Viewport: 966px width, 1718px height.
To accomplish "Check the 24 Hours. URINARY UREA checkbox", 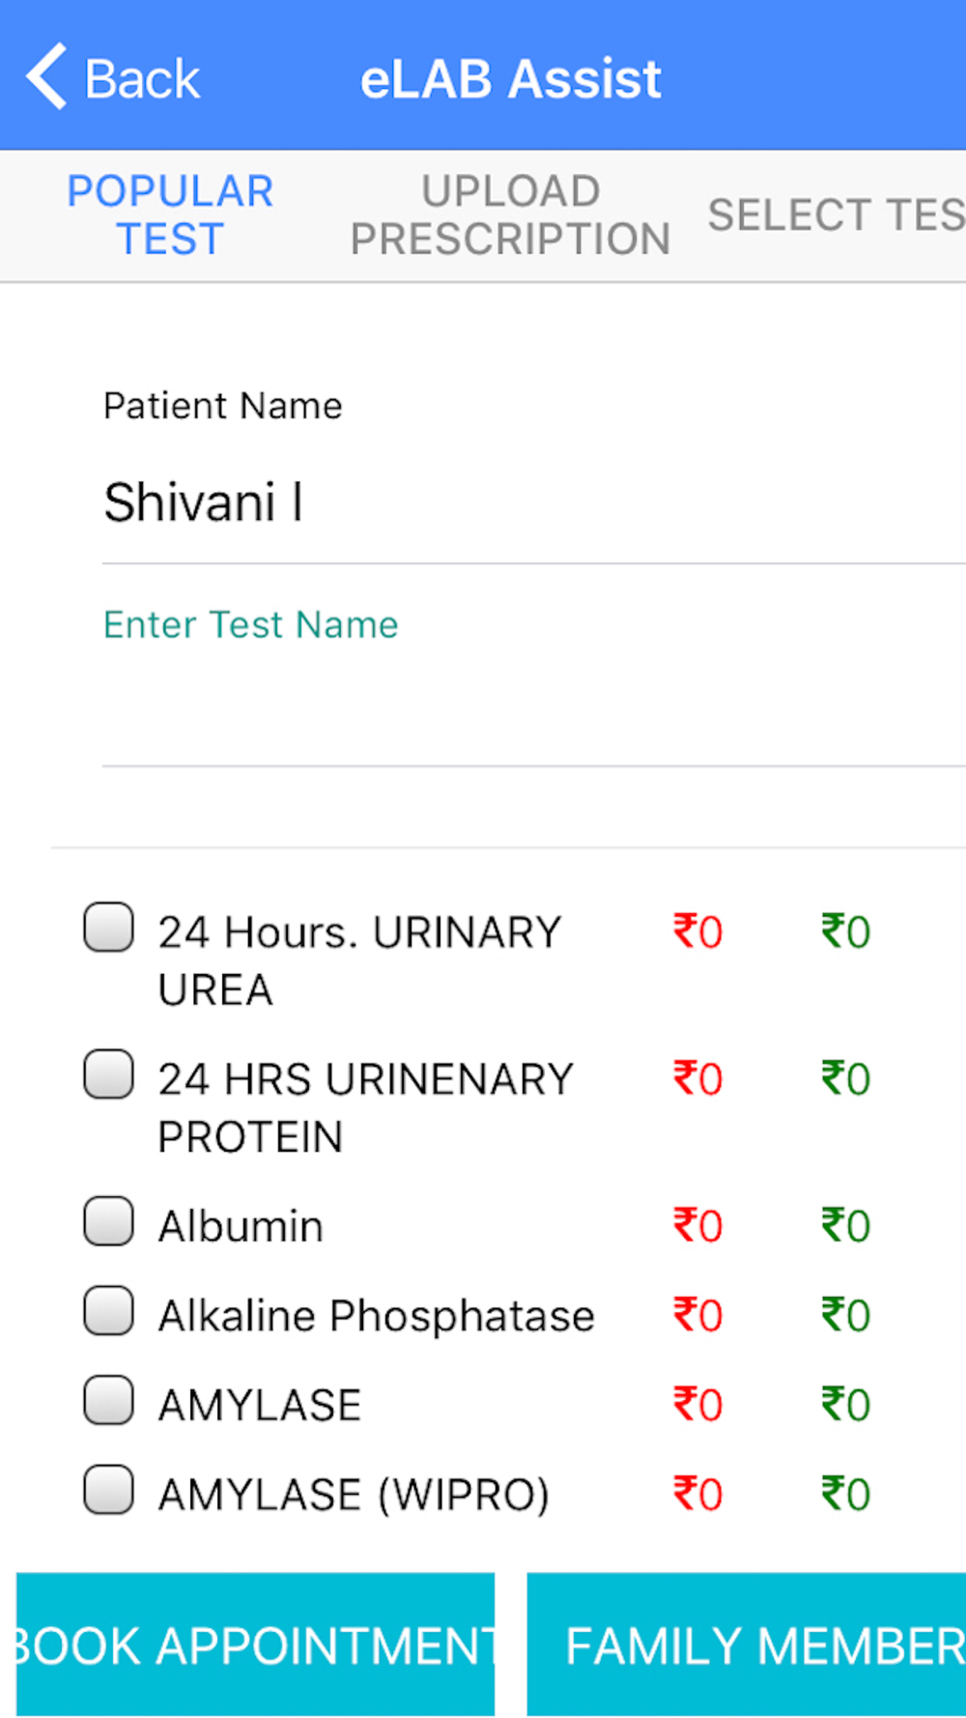I will tap(108, 927).
